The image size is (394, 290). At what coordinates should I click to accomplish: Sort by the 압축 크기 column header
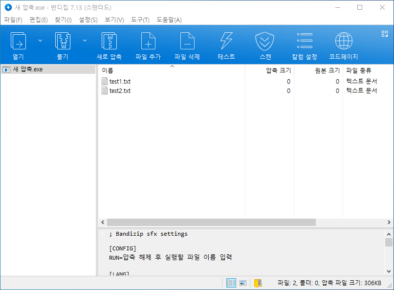(x=270, y=70)
